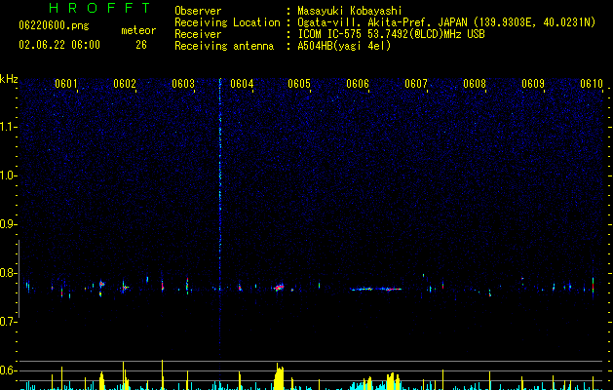
Task: Click the 0.9 kHz axis label
Action: pyautogui.click(x=8, y=224)
